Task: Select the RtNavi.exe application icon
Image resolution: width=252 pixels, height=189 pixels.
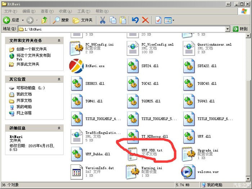Action: [x=76, y=66]
